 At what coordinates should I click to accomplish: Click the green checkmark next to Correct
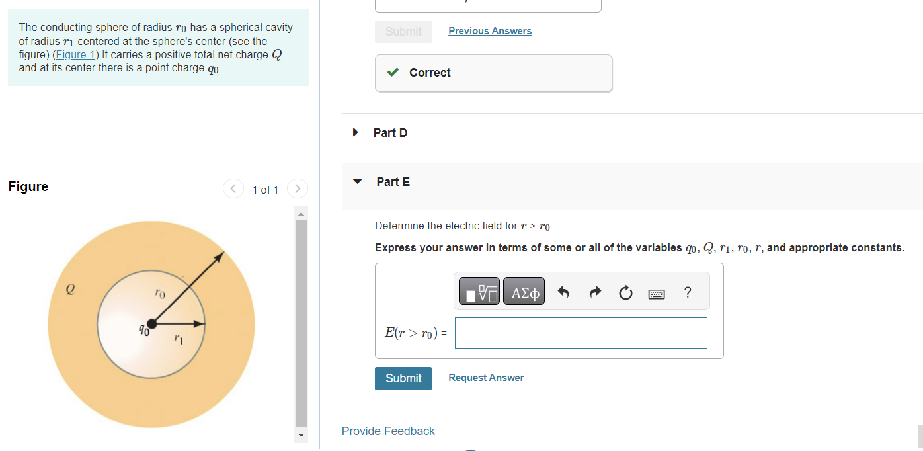click(x=393, y=73)
